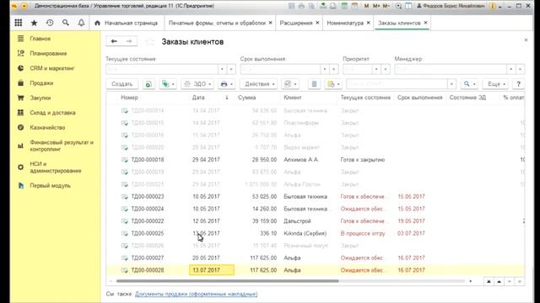Click the info service icon in title bar
The image size is (540, 303).
tap(493, 6)
